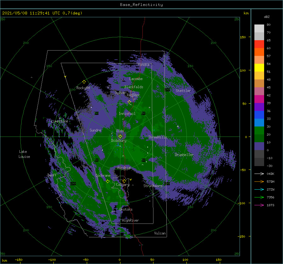The image size is (283, 264).
Task: Pick the yellow 51 dBZ legend swatch
Action: click(x=259, y=68)
